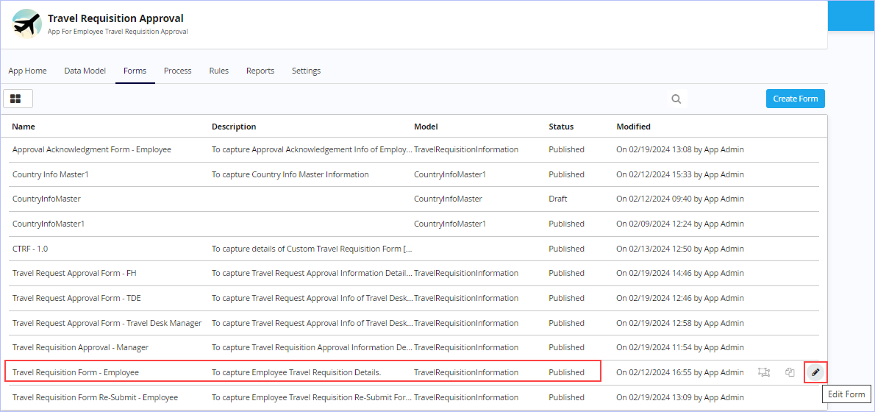Select Travel Request Approval Form - FH

coord(75,273)
